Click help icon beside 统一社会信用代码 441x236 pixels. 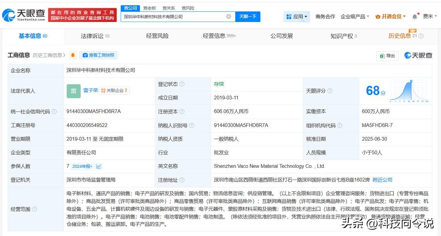pyautogui.click(x=54, y=111)
